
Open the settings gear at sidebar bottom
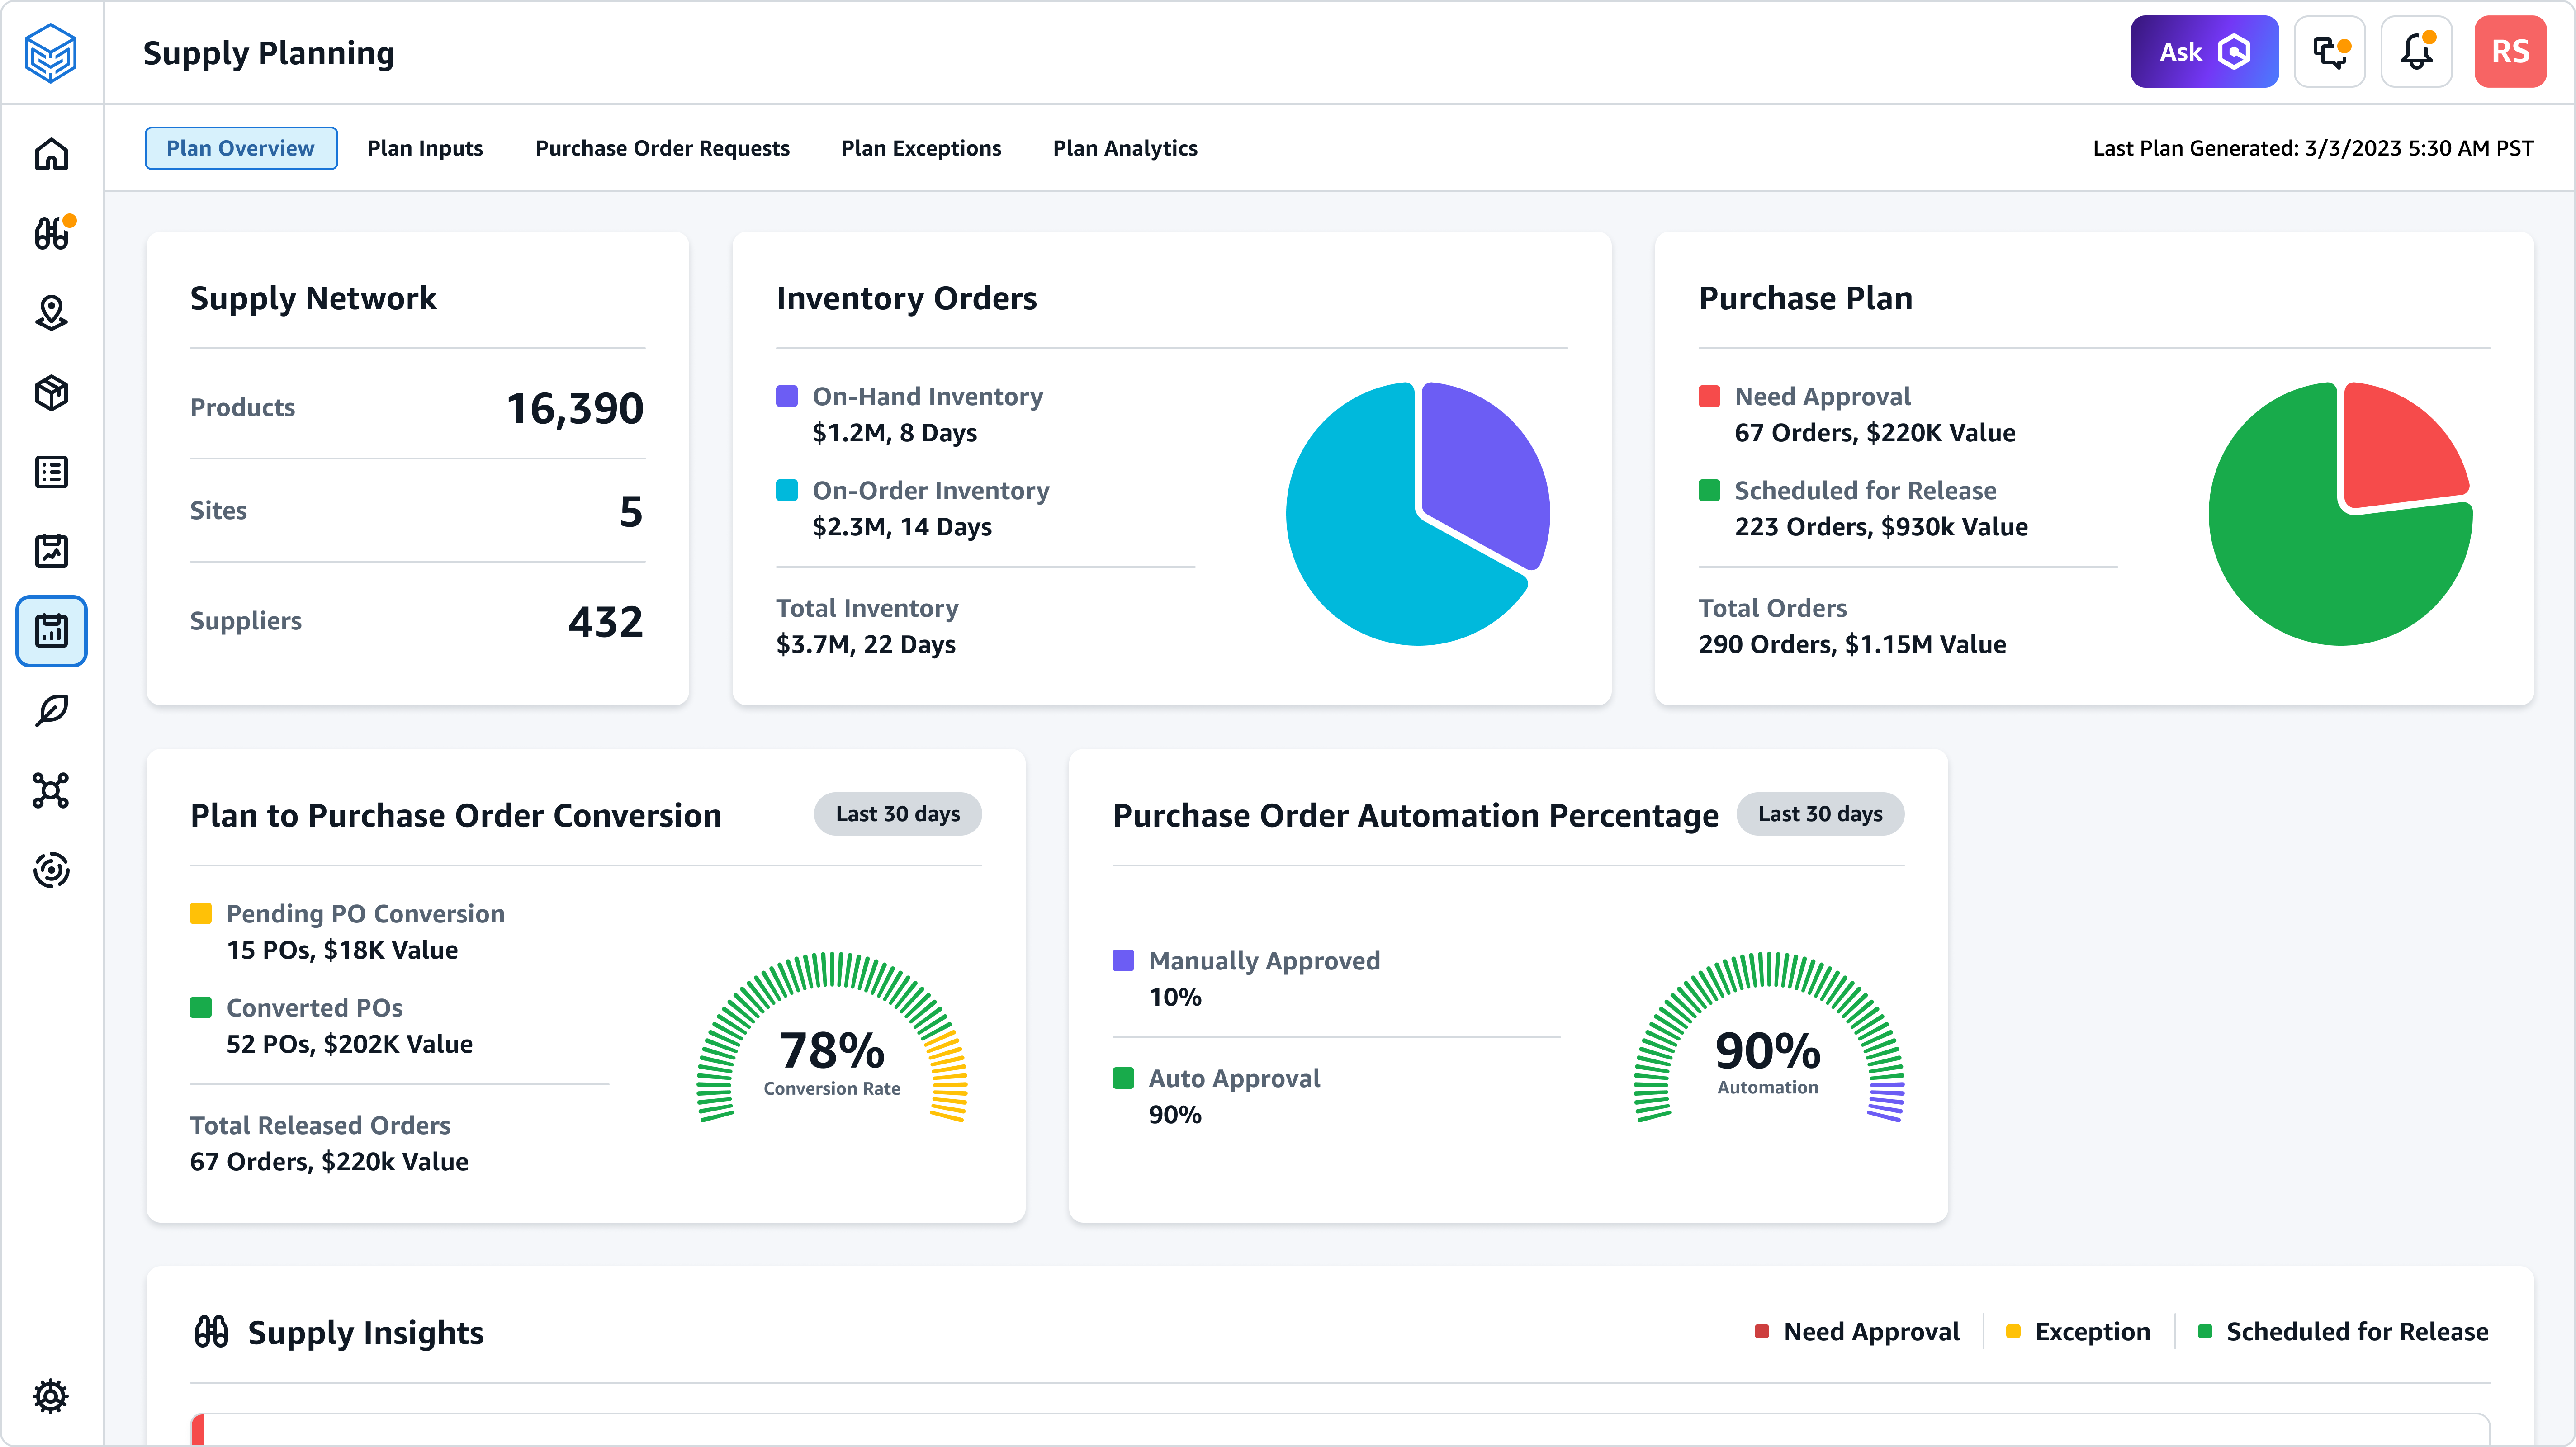(51, 1396)
